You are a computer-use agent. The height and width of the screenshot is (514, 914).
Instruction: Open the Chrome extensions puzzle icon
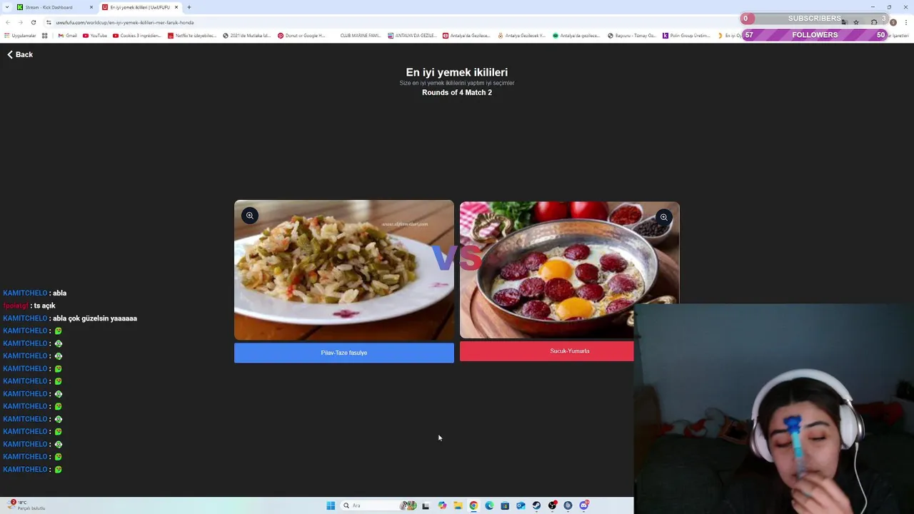coord(874,22)
